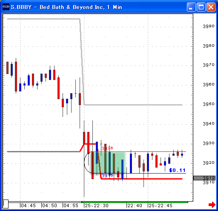Click the 3960 price axis label
This screenshot has height=211, width=218.
point(209,85)
